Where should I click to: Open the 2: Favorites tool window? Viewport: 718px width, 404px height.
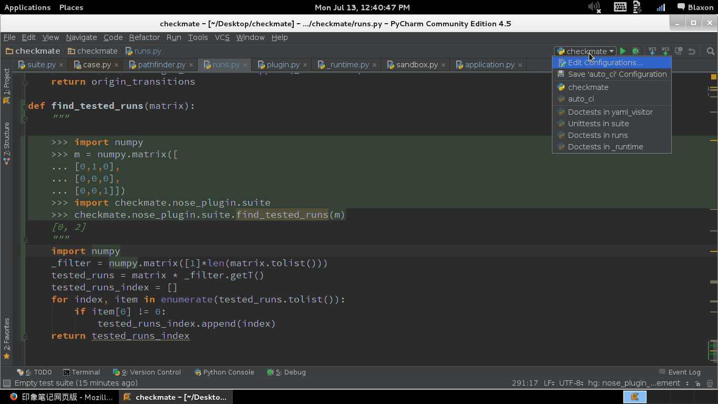coord(6,339)
